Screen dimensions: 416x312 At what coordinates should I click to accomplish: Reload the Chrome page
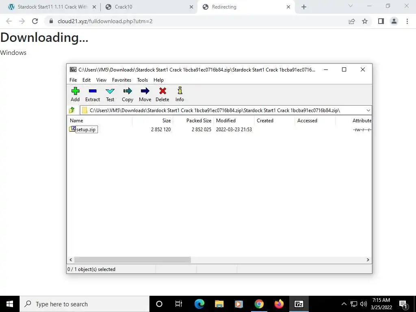click(35, 21)
